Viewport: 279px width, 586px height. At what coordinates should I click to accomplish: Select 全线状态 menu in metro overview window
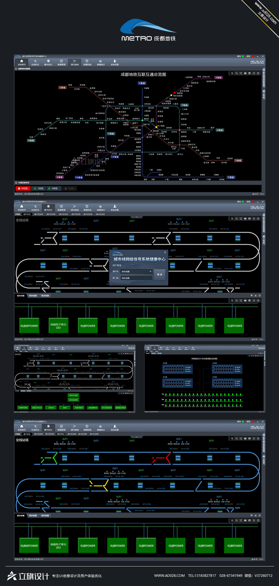click(x=35, y=62)
